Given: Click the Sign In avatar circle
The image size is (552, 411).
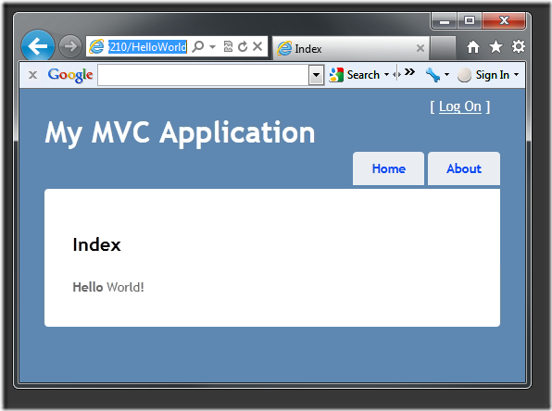Looking at the screenshot, I should coord(464,75).
